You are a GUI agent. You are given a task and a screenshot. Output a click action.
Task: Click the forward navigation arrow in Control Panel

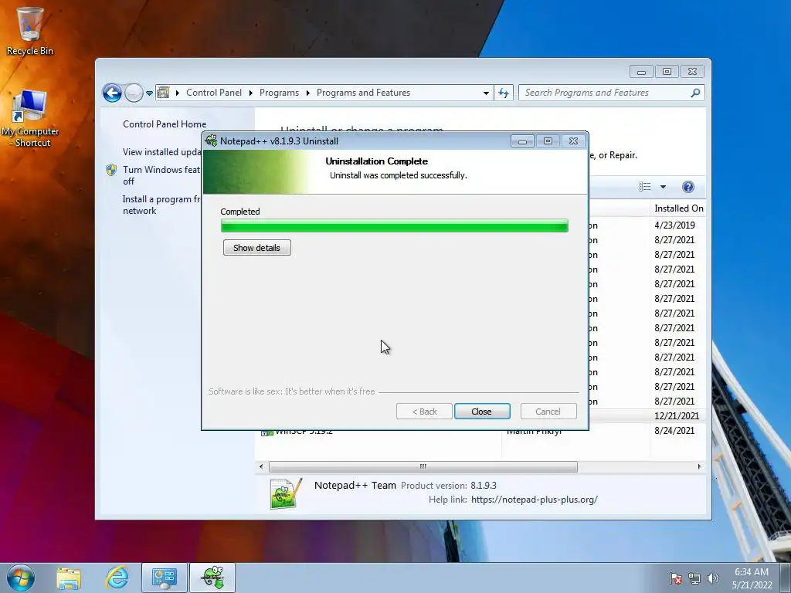pos(134,93)
